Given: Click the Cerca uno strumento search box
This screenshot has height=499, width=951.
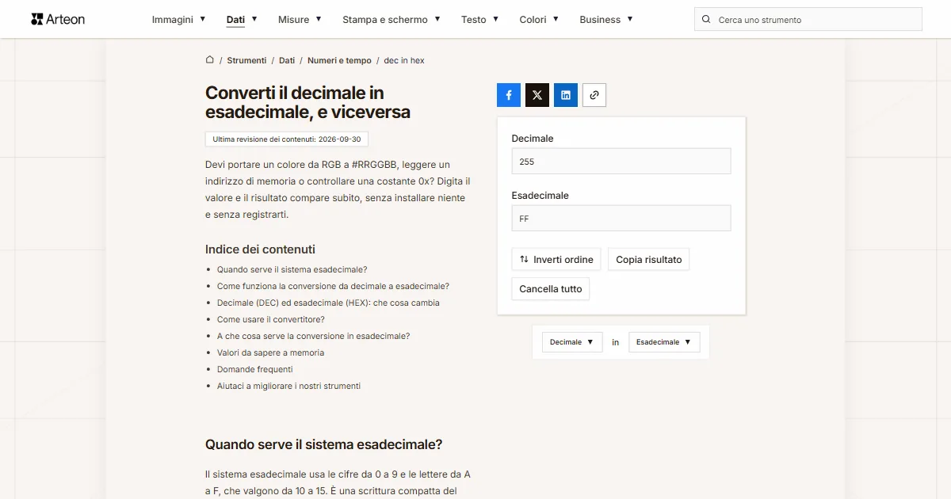Looking at the screenshot, I should 808,19.
